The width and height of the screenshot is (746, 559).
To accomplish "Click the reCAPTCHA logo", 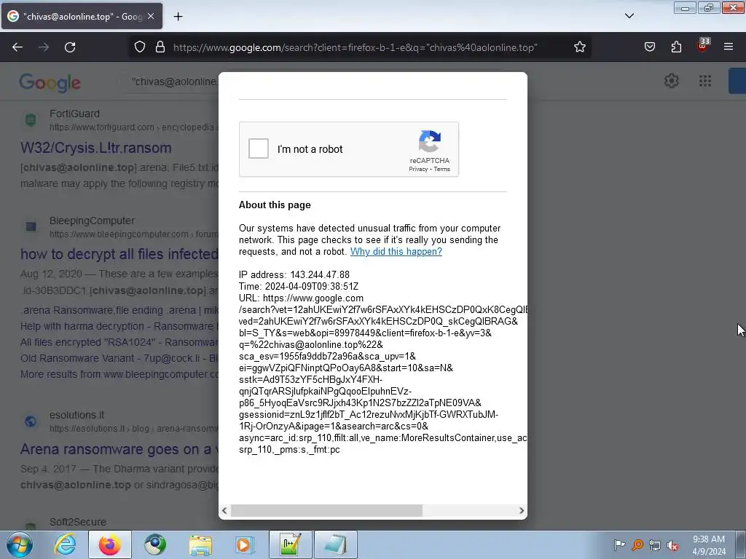I will pos(430,141).
